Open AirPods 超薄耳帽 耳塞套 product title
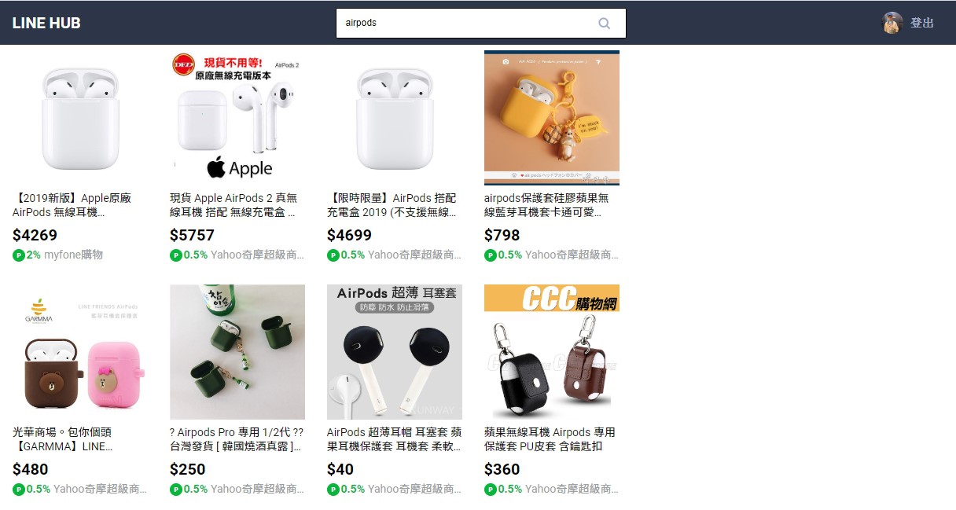This screenshot has width=956, height=510. [394, 439]
